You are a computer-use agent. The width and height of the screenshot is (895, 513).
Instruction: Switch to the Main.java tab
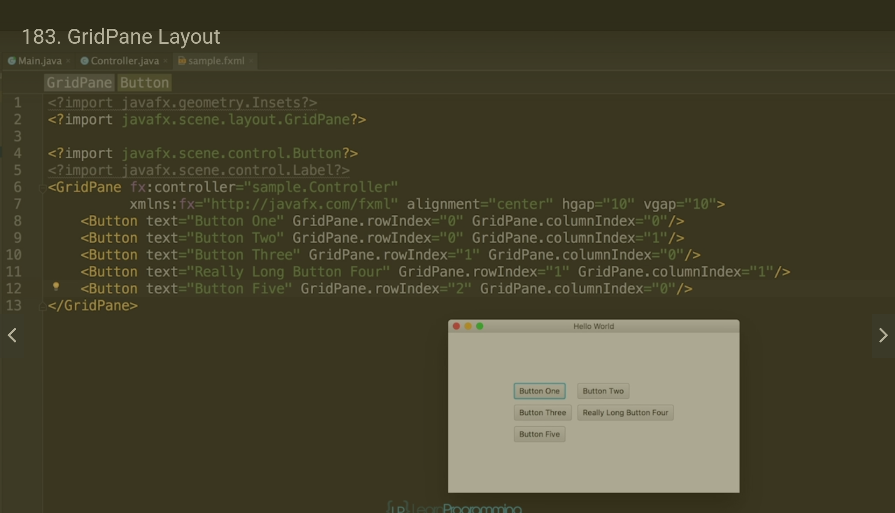[x=40, y=61]
